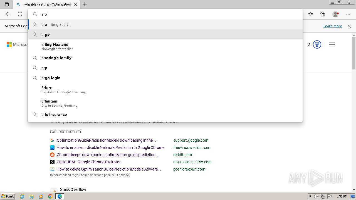Open the Windows Start button
The width and height of the screenshot is (356, 200).
(8, 196)
